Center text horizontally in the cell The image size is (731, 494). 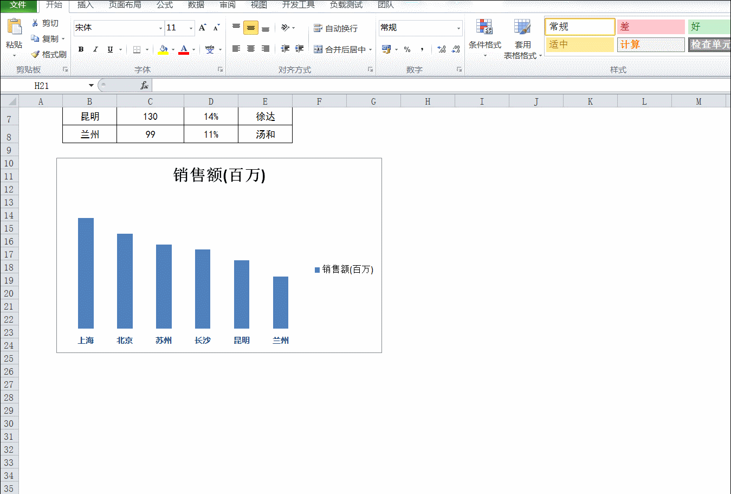pos(251,49)
